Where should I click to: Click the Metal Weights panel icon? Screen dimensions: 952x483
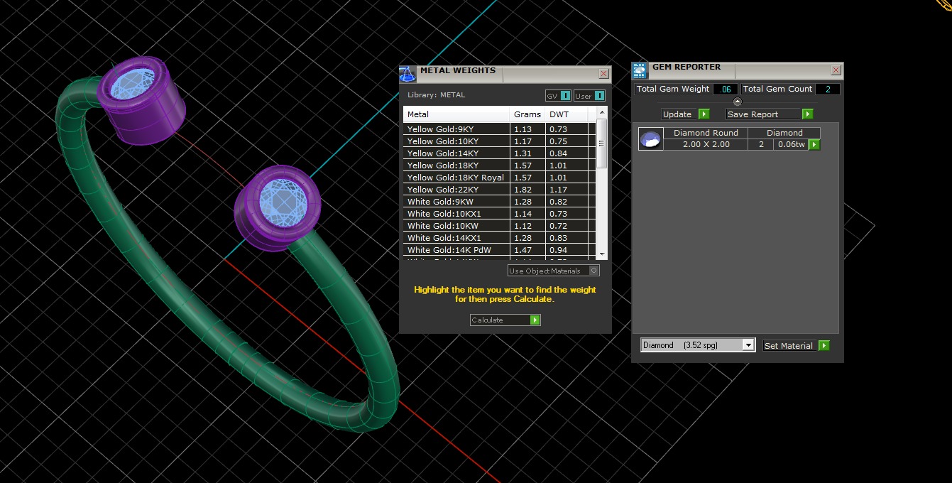(x=407, y=74)
